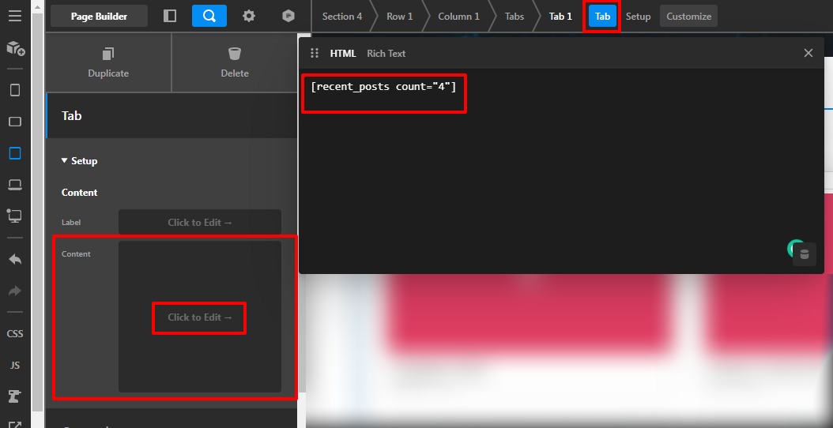Switch to the Rich Text tab

pyautogui.click(x=386, y=54)
